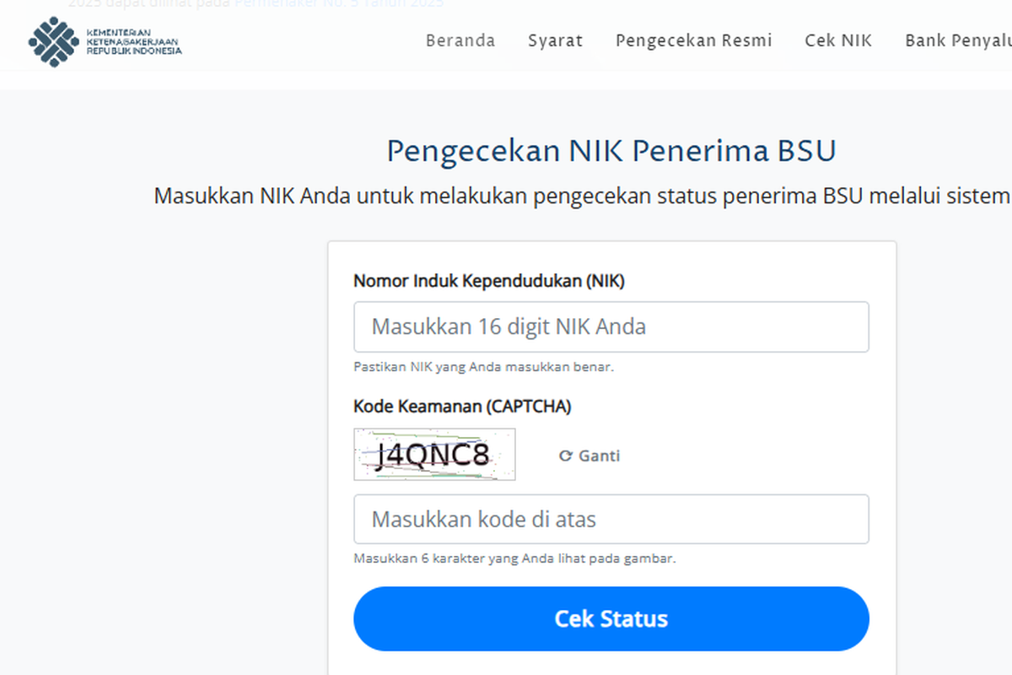Click the CAPTCHA image showing J4QNC8
Viewport: 1012px width, 675px height.
(434, 454)
